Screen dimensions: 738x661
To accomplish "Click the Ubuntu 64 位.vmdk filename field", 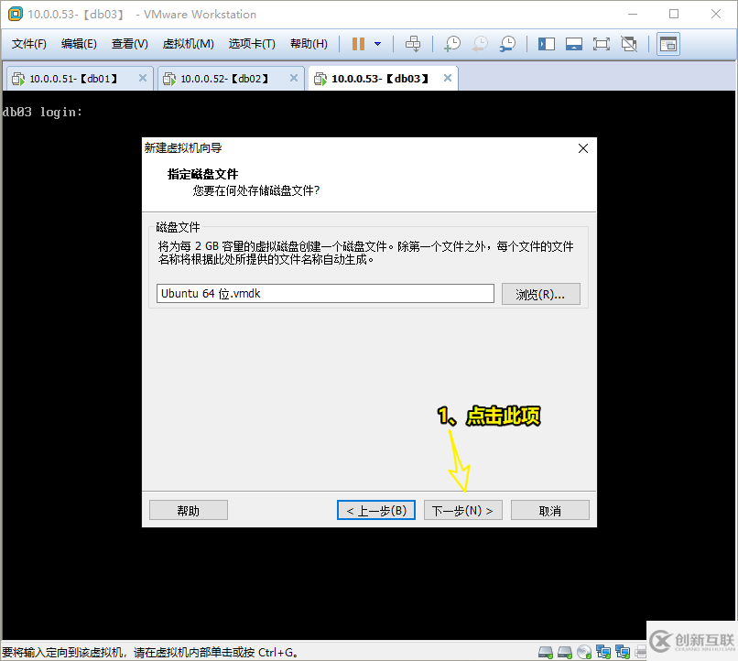I will 325,294.
